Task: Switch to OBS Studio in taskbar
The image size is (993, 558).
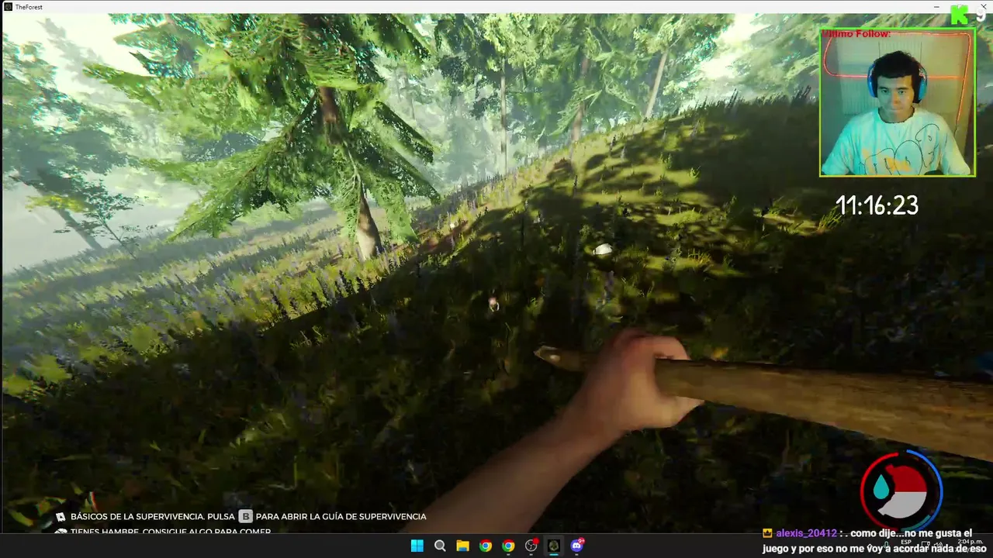Action: (531, 546)
